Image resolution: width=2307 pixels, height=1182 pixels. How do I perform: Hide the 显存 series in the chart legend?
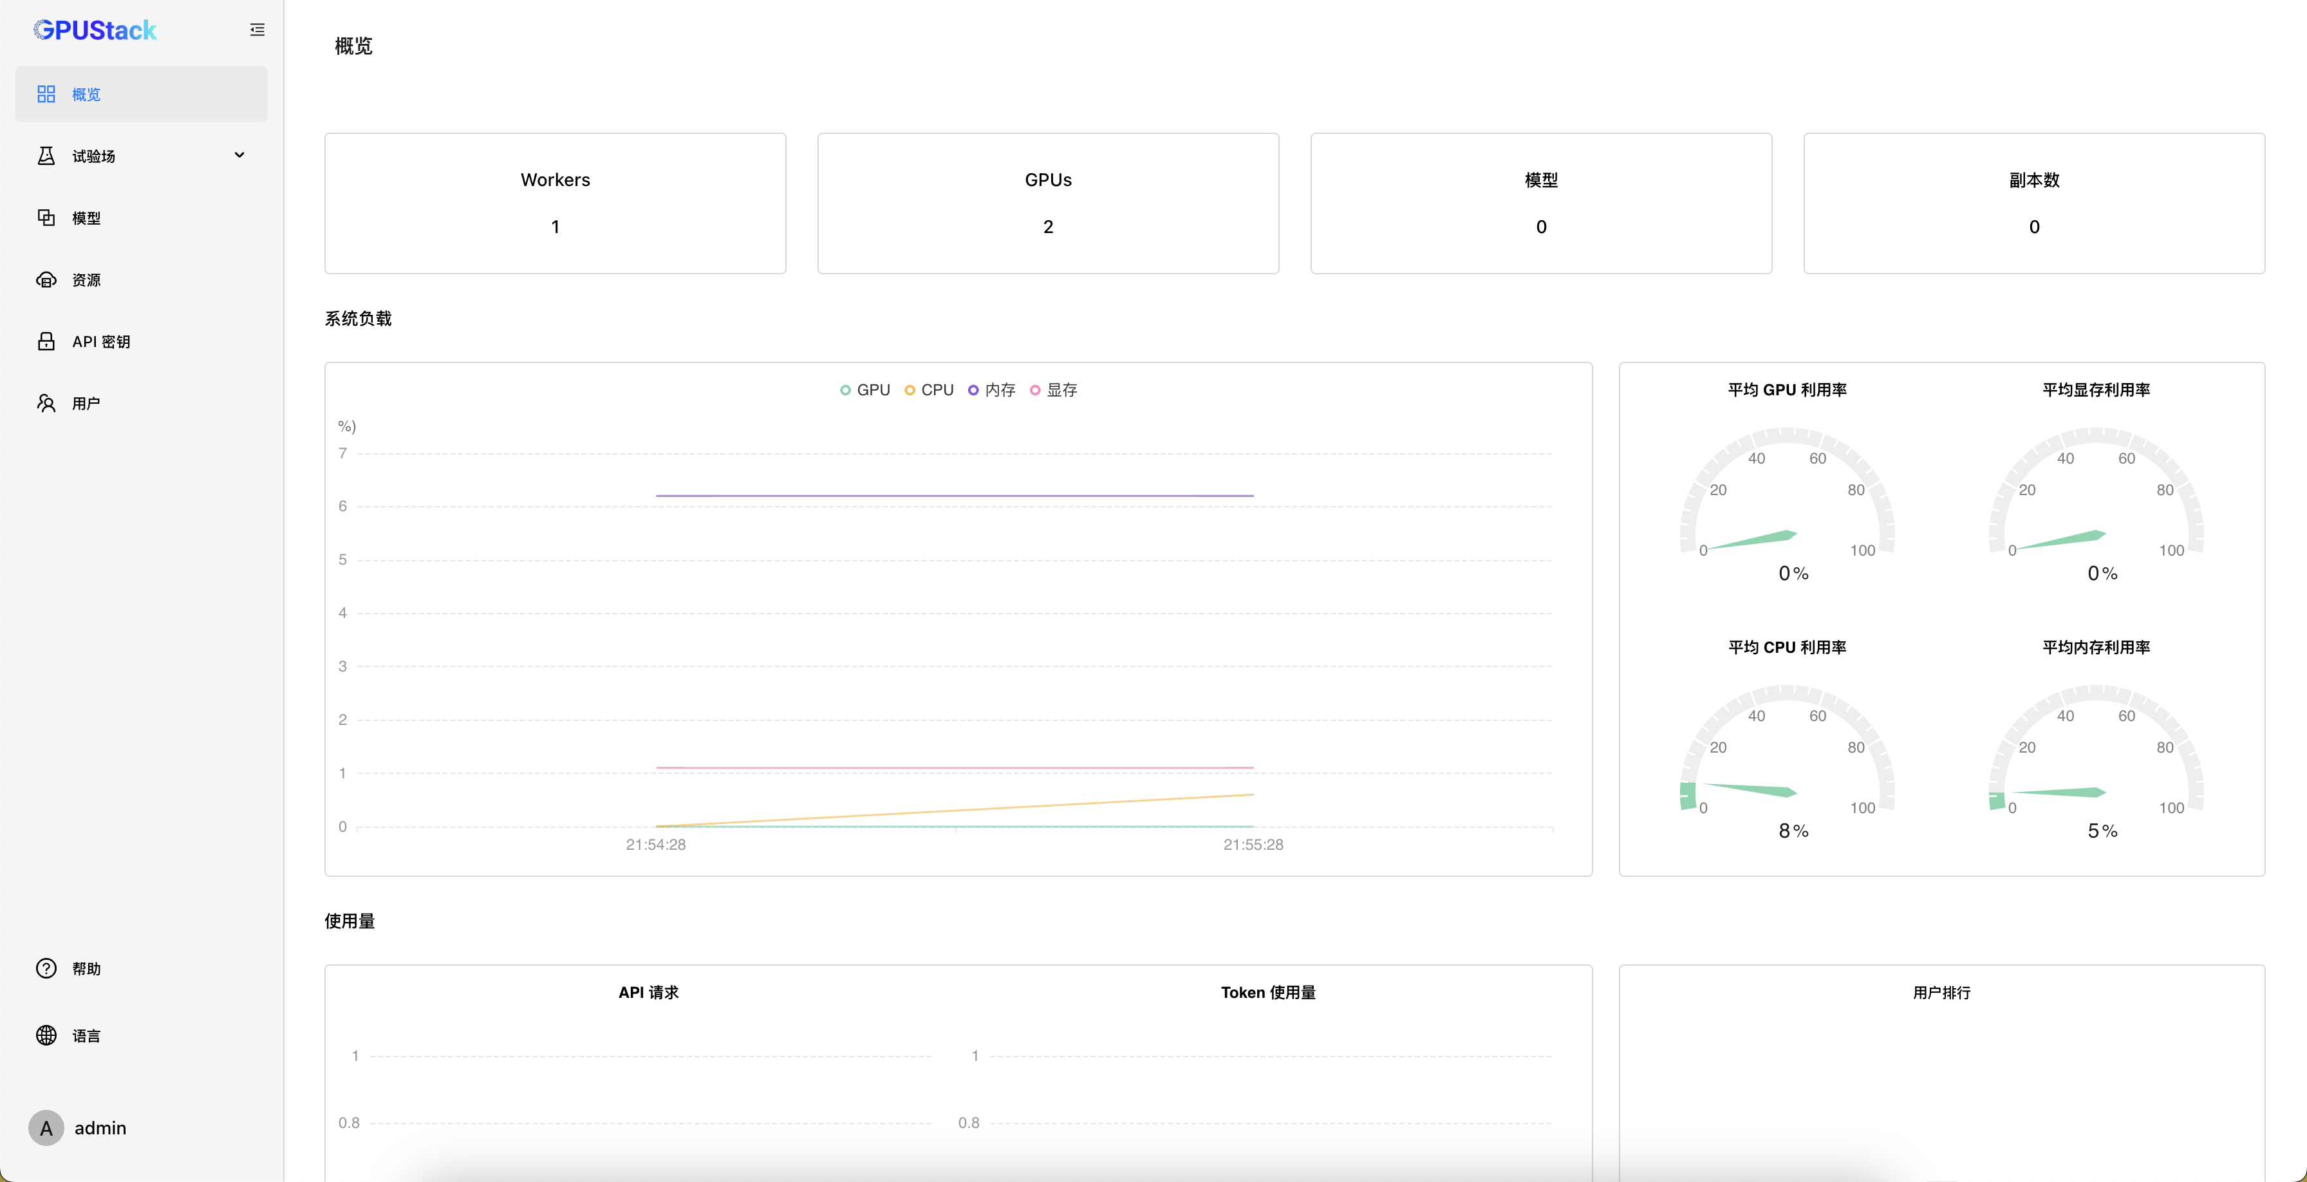pyautogui.click(x=1053, y=389)
